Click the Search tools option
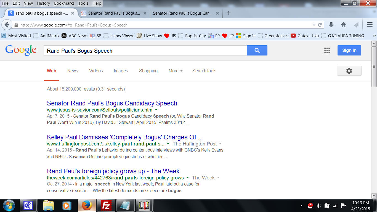 (x=204, y=71)
